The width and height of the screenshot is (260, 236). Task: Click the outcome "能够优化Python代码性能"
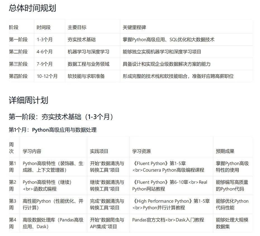click(232, 204)
